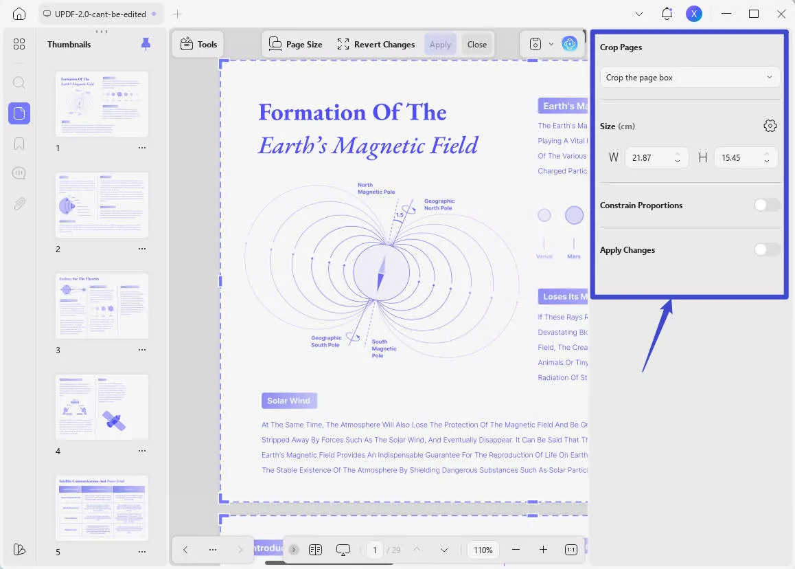Image resolution: width=795 pixels, height=569 pixels.
Task: Increase zoom with the plus control
Action: point(543,550)
